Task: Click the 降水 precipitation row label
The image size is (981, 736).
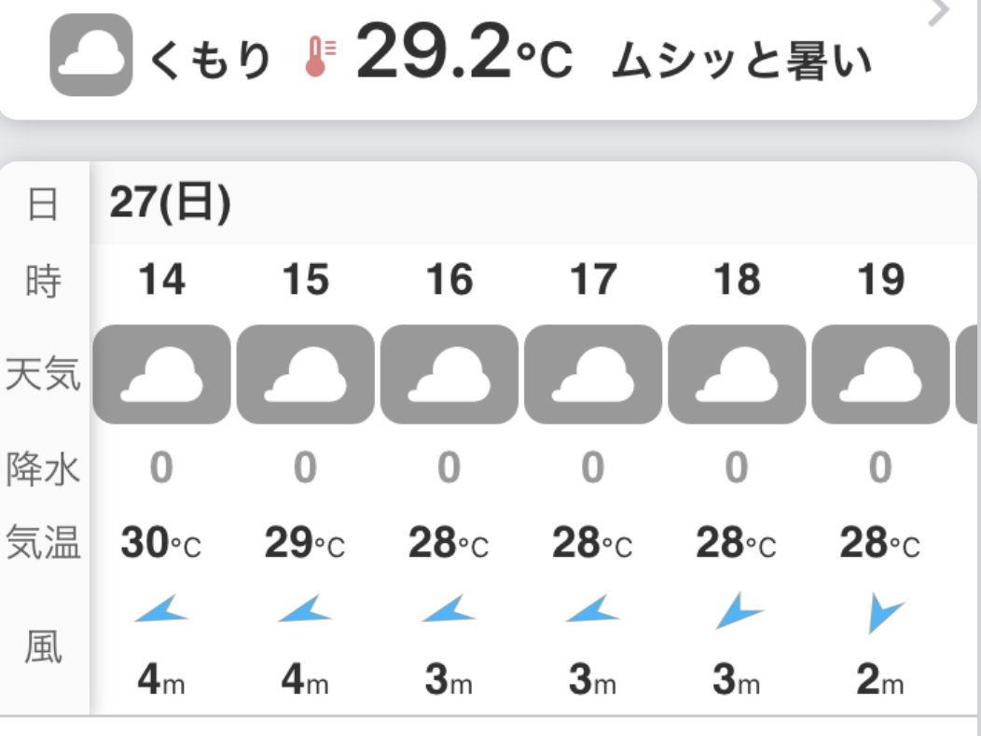Action: pyautogui.click(x=43, y=469)
